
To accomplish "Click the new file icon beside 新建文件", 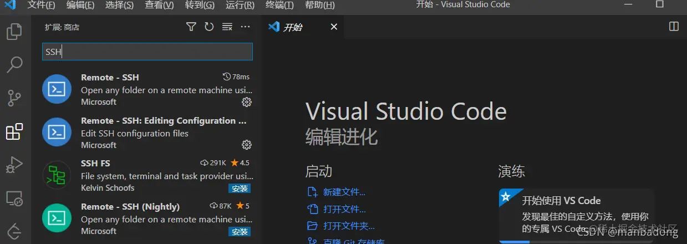I will (x=312, y=192).
